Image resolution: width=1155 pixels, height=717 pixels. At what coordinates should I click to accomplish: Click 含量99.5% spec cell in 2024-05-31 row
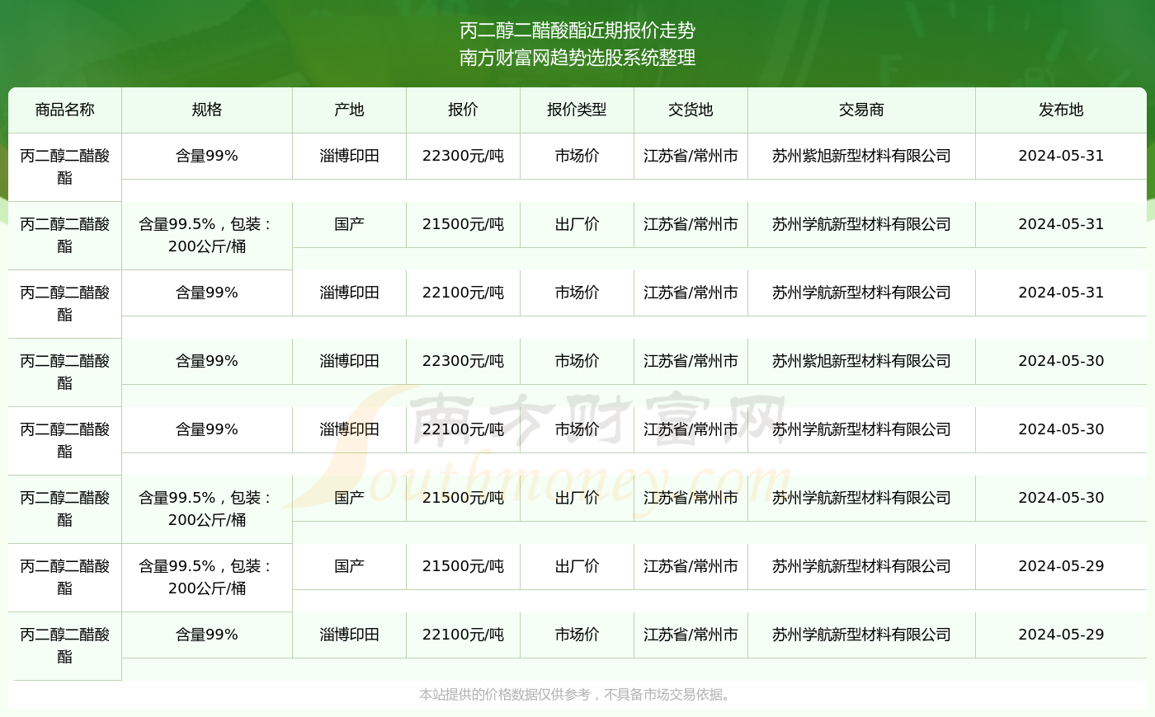click(207, 235)
